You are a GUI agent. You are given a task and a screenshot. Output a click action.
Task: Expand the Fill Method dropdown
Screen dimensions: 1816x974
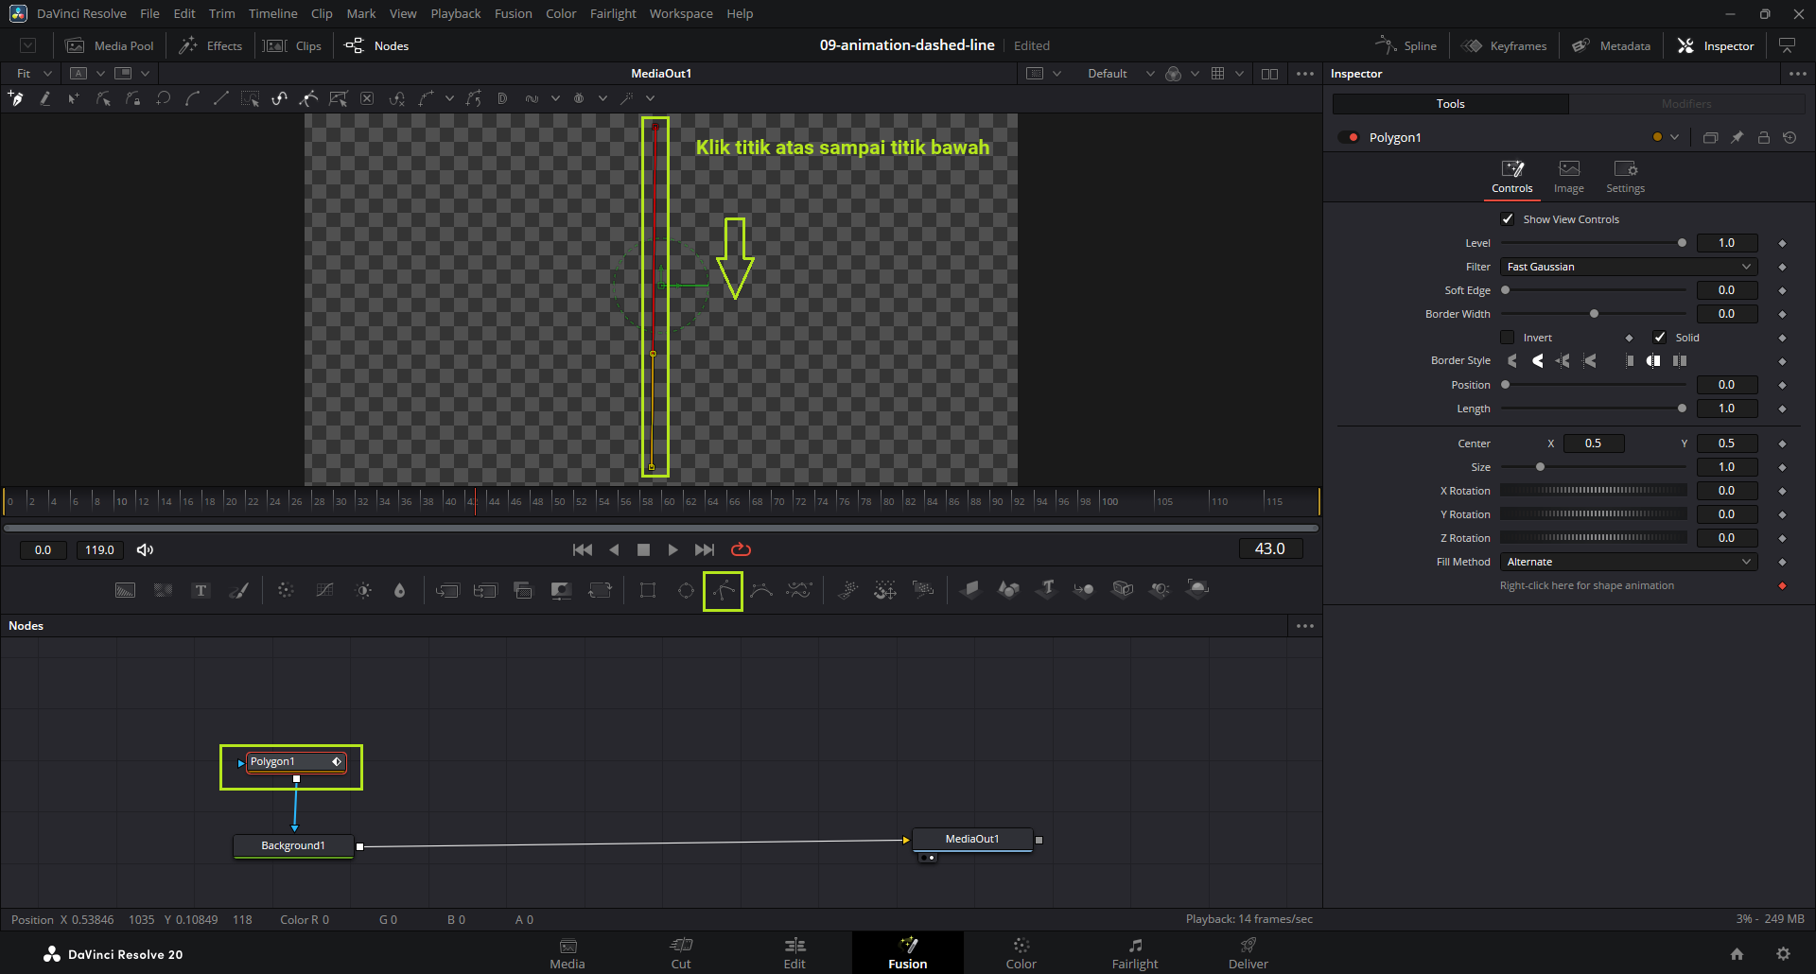coord(1628,562)
